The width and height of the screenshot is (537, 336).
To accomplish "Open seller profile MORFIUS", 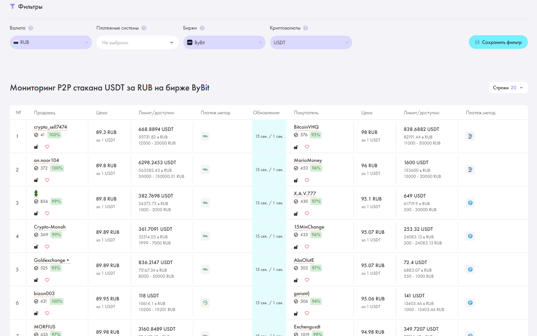I will [45, 327].
